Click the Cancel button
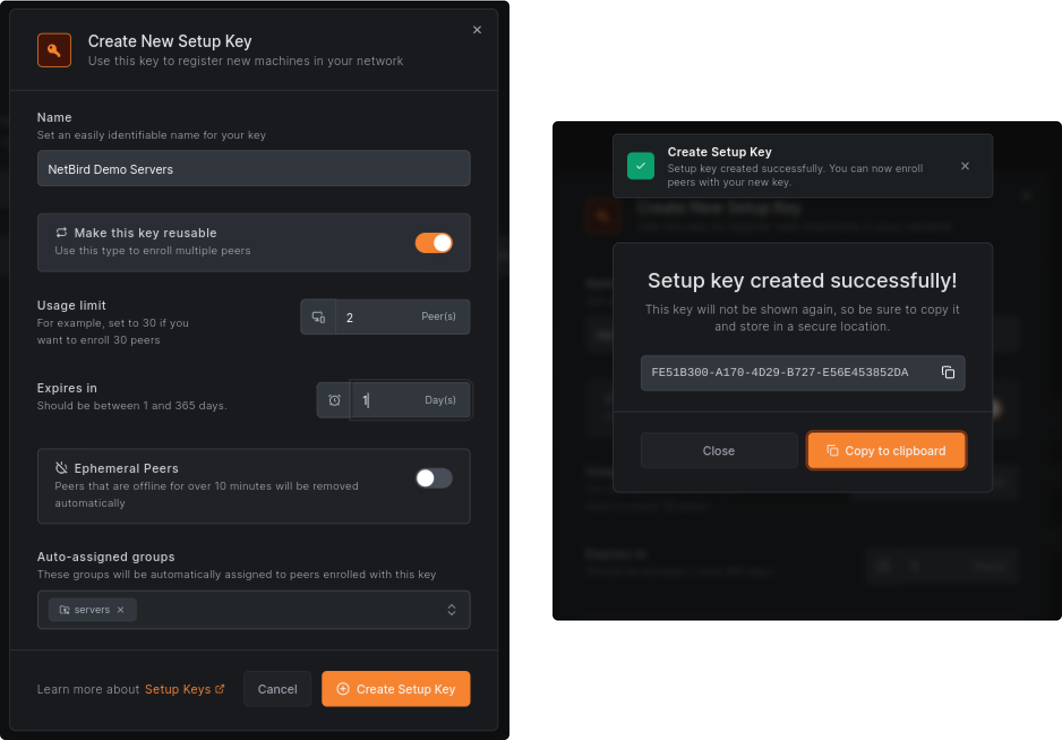1062x740 pixels. point(277,689)
